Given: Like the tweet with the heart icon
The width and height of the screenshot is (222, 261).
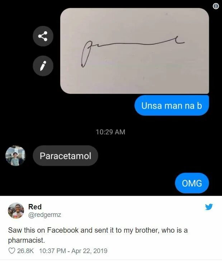Looking at the screenshot, I should click(x=12, y=251).
